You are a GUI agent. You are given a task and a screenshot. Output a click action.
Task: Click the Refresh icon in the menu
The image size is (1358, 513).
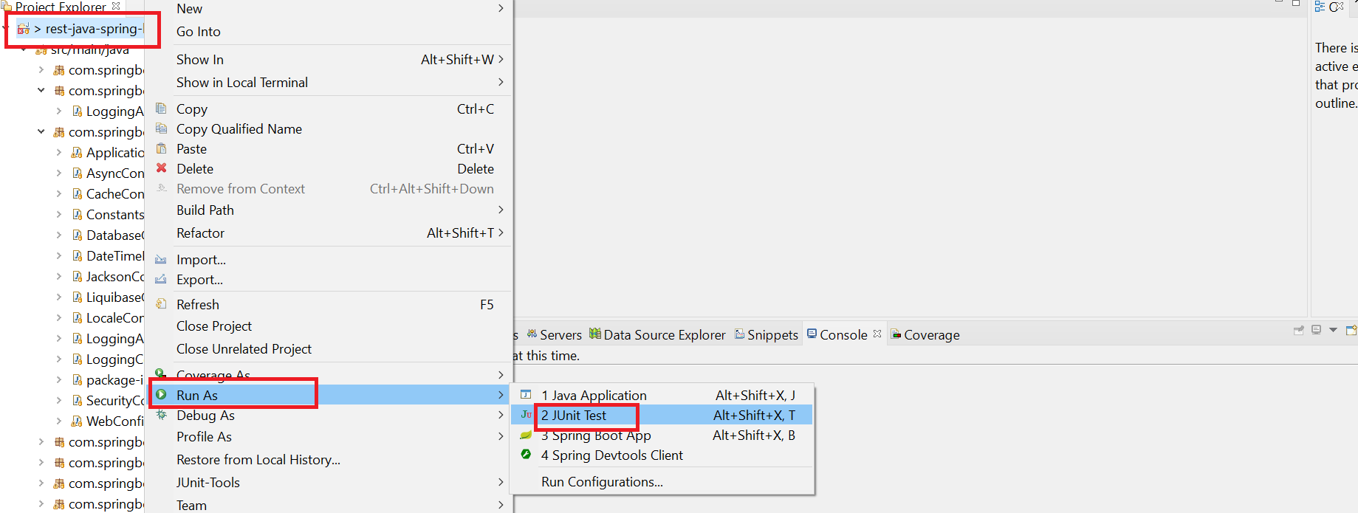click(161, 304)
